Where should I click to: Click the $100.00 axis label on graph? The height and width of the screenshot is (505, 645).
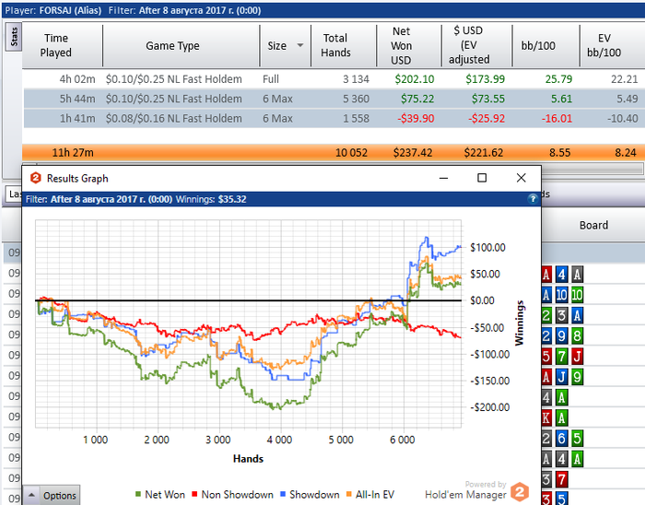pyautogui.click(x=487, y=248)
